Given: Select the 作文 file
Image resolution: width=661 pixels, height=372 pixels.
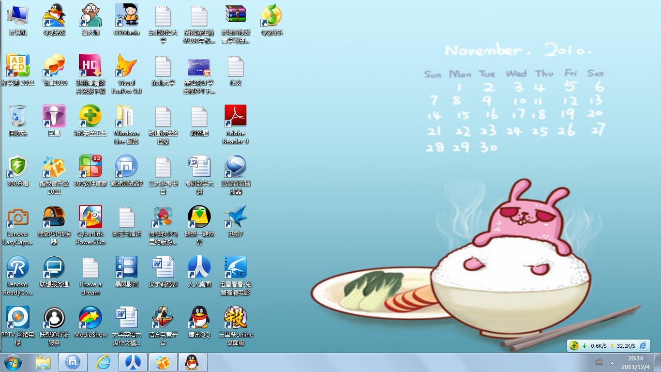Looking at the screenshot, I should coord(236,70).
